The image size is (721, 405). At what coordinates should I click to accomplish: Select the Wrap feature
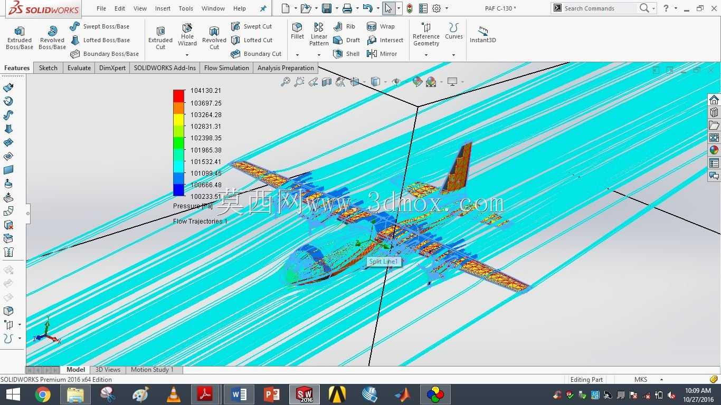coord(381,26)
